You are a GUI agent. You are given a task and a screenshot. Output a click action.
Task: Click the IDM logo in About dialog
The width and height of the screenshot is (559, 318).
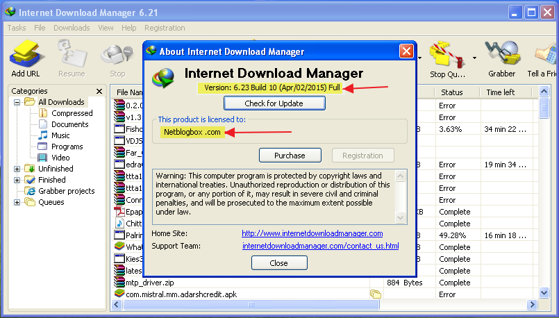coord(164,78)
